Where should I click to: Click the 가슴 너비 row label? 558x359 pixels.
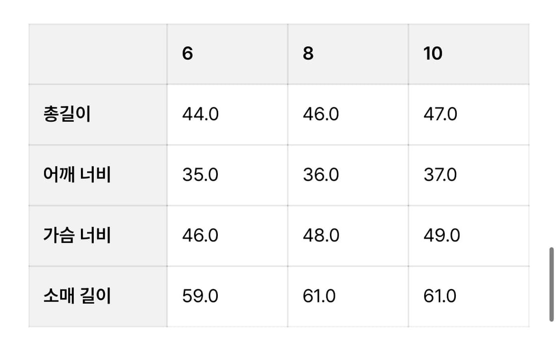[77, 235]
